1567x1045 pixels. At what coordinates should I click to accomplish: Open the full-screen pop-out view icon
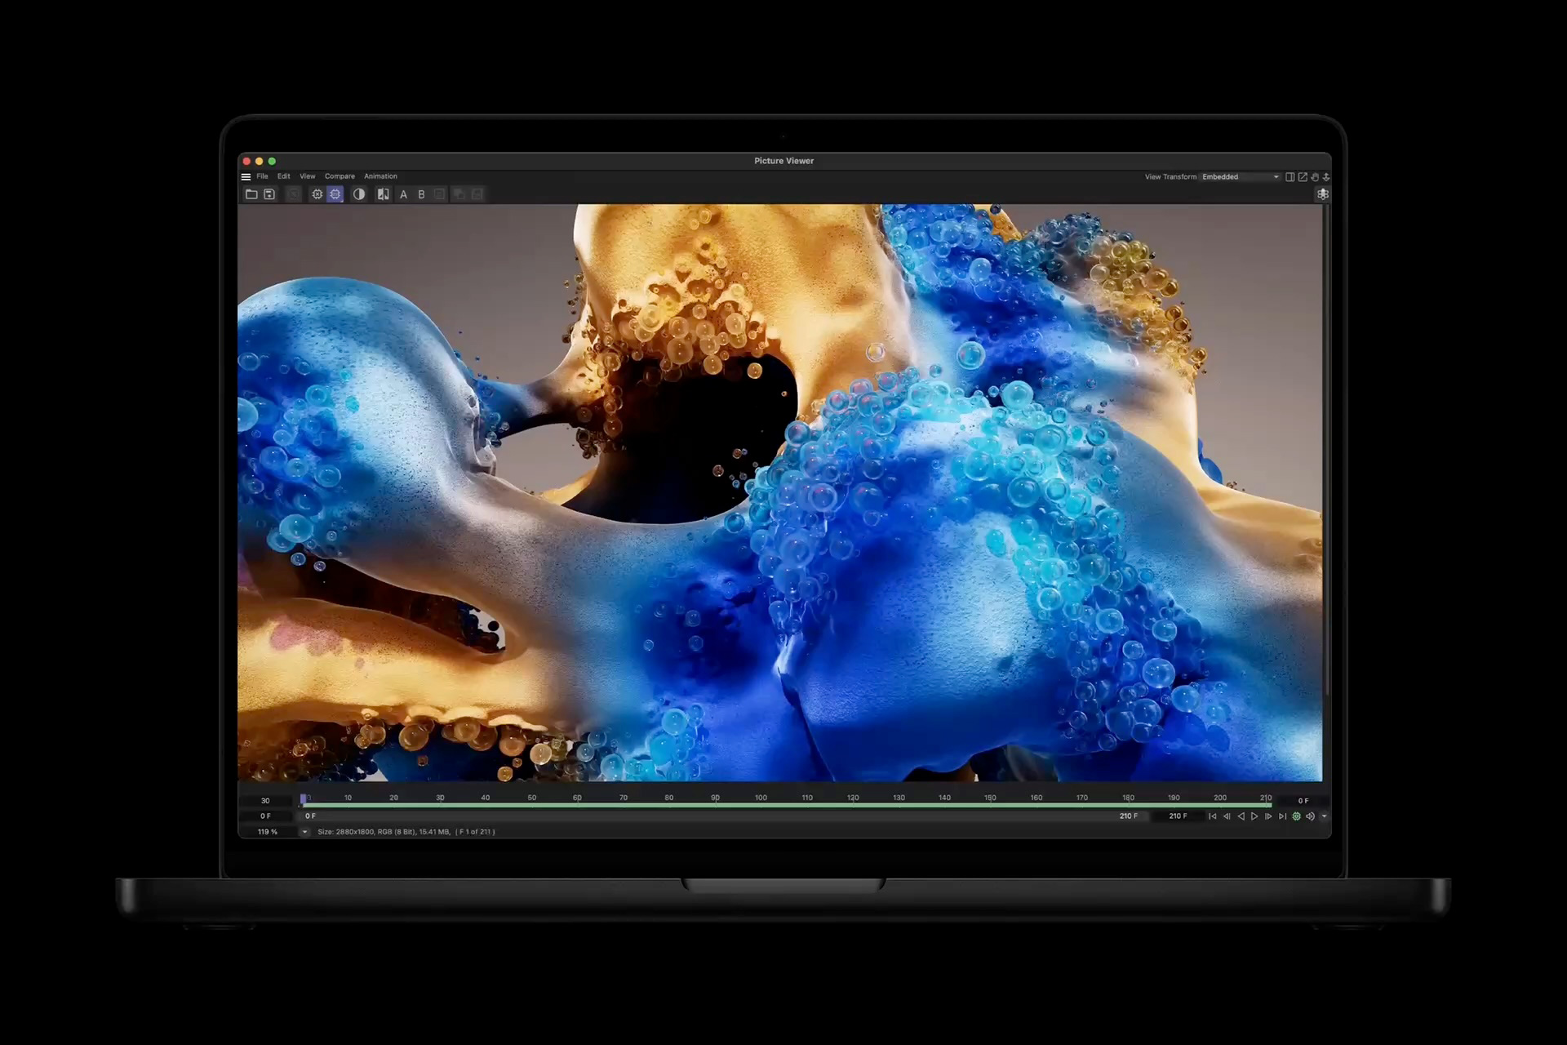pos(1303,176)
